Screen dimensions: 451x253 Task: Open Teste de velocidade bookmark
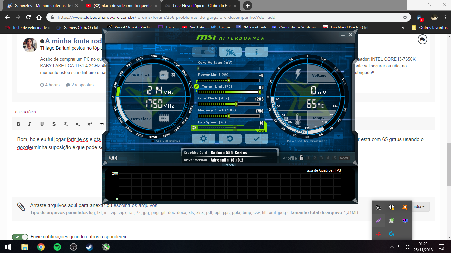[x=27, y=28]
